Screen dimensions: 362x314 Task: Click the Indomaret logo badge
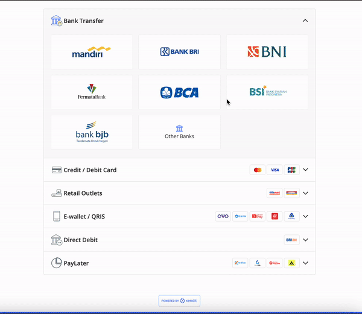pyautogui.click(x=291, y=193)
